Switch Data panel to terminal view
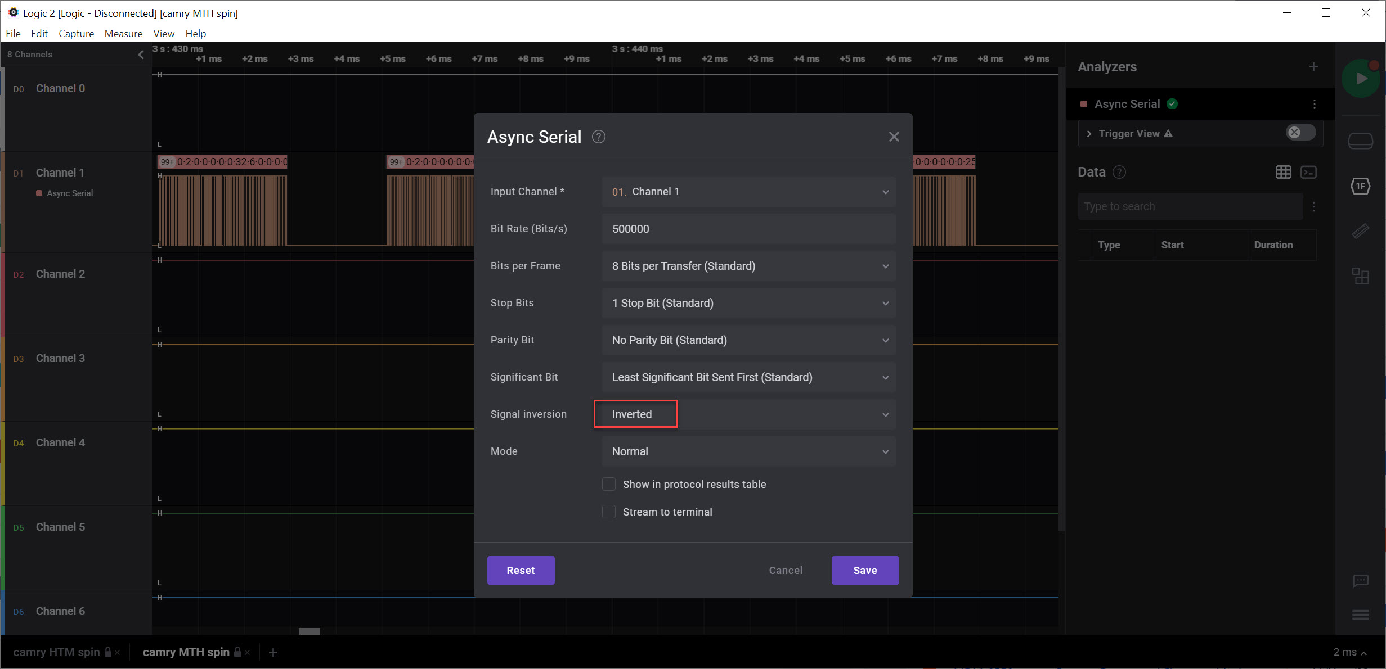The height and width of the screenshot is (669, 1386). 1308,172
